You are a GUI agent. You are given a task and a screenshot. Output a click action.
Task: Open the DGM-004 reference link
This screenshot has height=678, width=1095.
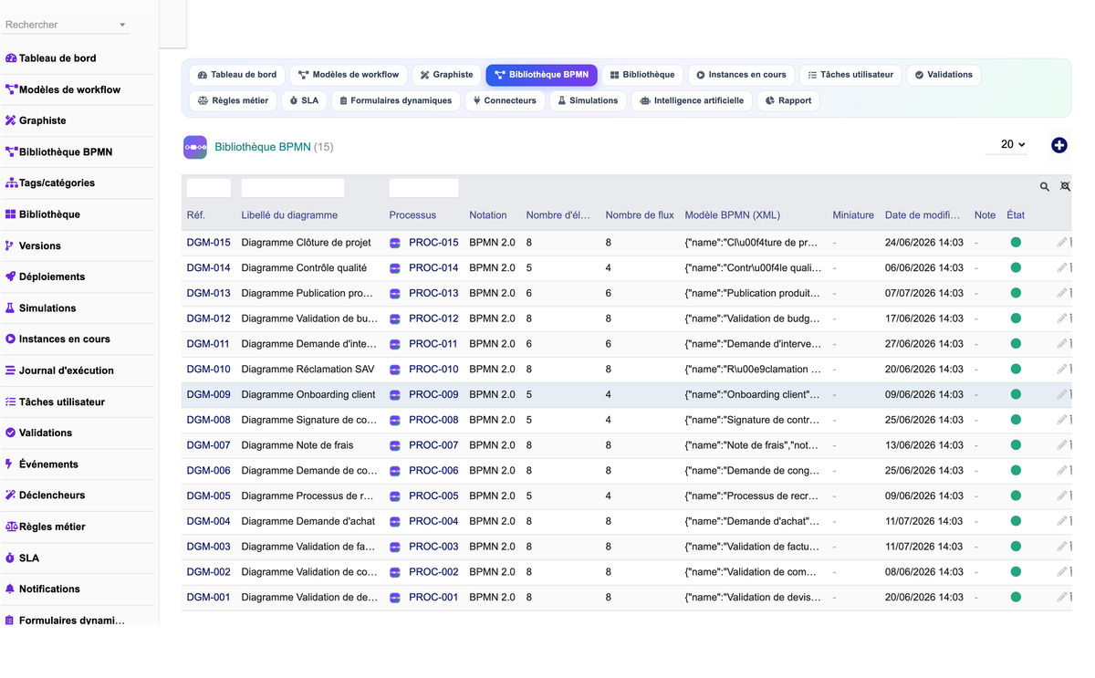click(x=209, y=522)
